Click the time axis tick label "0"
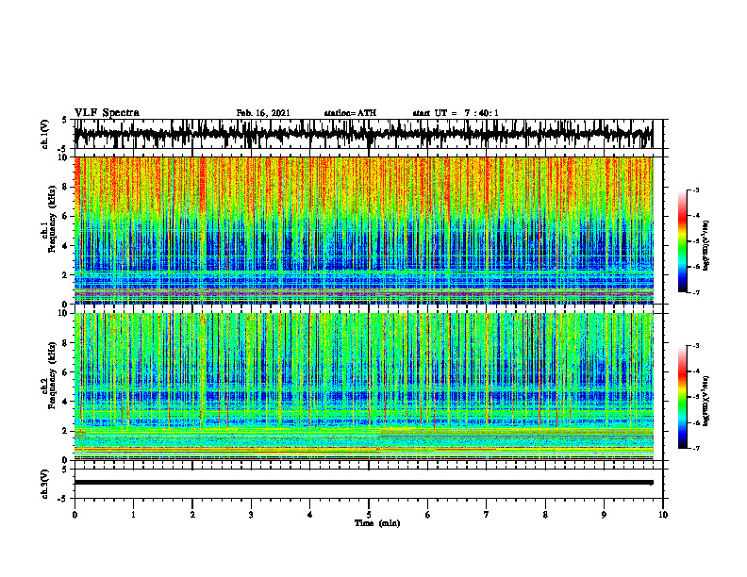 point(75,515)
